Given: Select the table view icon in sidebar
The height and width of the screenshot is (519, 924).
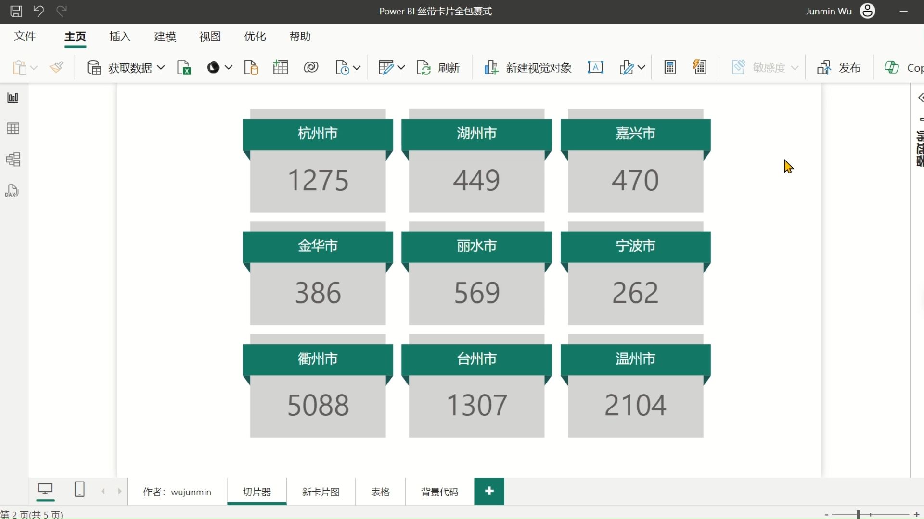Looking at the screenshot, I should click(13, 128).
